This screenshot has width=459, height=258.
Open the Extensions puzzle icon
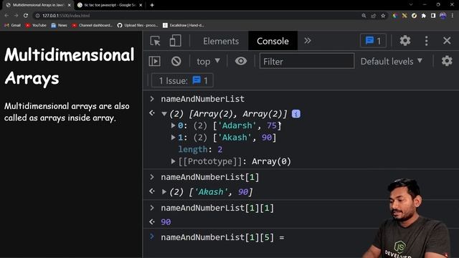[x=424, y=16]
